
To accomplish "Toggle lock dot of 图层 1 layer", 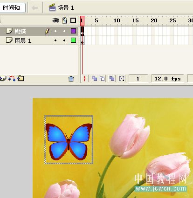I will 64,40.
